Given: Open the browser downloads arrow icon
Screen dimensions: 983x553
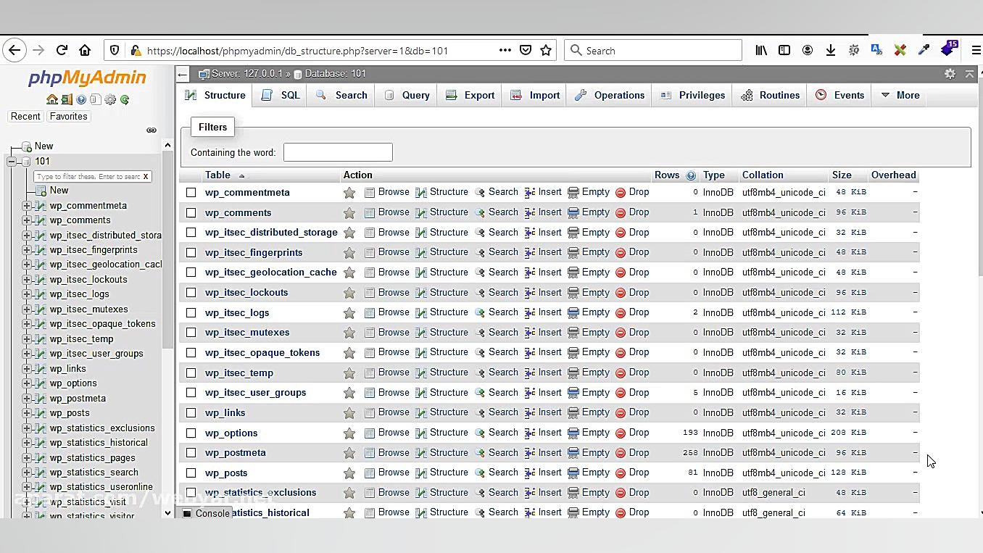Looking at the screenshot, I should pos(831,50).
